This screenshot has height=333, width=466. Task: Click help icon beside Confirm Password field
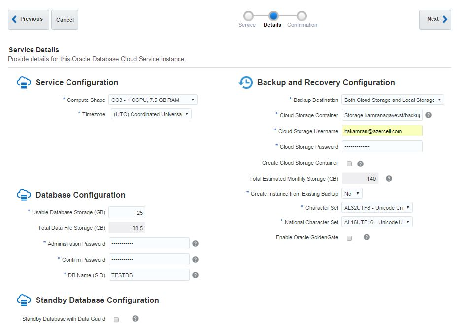(195, 260)
